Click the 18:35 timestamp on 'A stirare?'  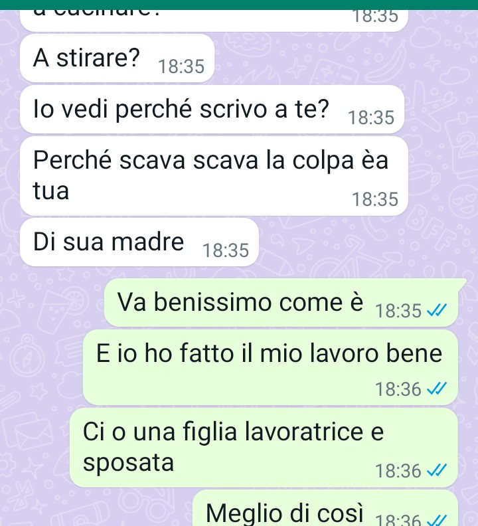[x=181, y=66]
